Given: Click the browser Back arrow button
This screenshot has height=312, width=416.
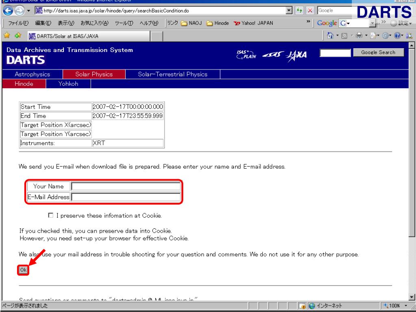Looking at the screenshot, I should pyautogui.click(x=8, y=11).
